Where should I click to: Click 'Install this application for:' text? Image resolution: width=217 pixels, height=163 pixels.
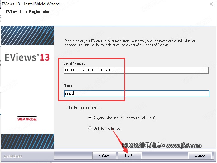click(83, 108)
